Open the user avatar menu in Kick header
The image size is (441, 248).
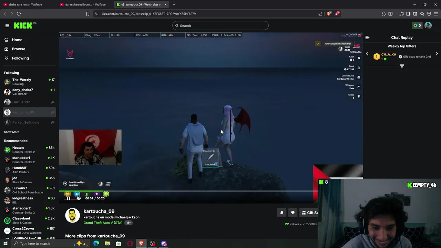[x=428, y=25]
